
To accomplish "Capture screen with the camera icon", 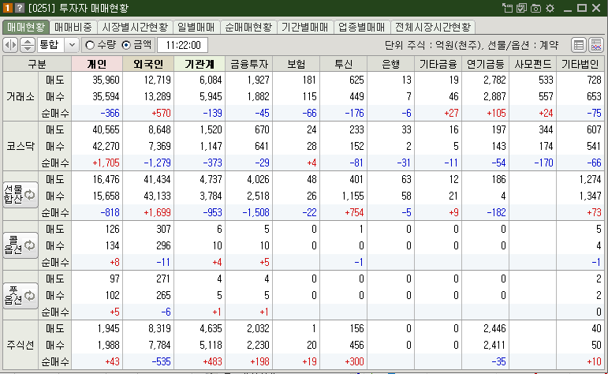I will pos(536,8).
